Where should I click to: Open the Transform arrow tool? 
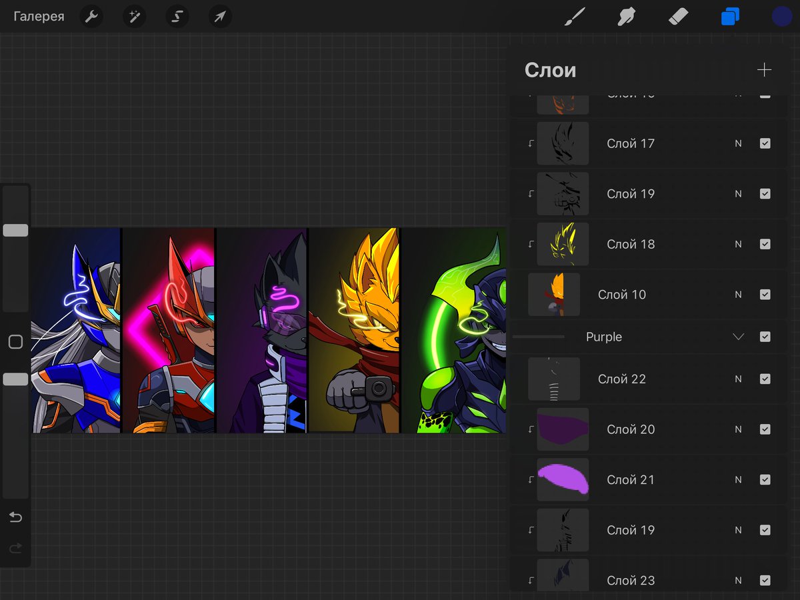coord(220,17)
